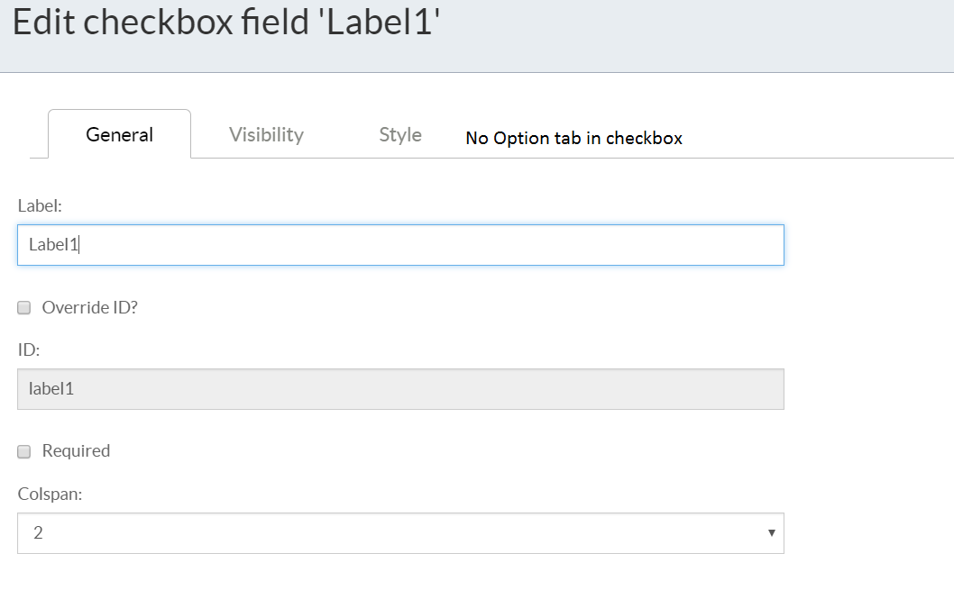Click the 'No Option tab in checkbox' note
Image resolution: width=954 pixels, height=590 pixels.
573,138
